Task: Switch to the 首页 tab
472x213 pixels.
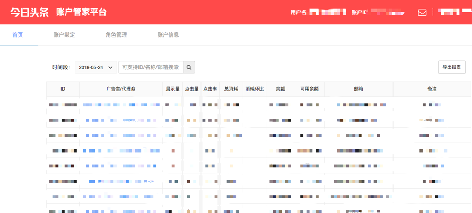Action: (18, 35)
